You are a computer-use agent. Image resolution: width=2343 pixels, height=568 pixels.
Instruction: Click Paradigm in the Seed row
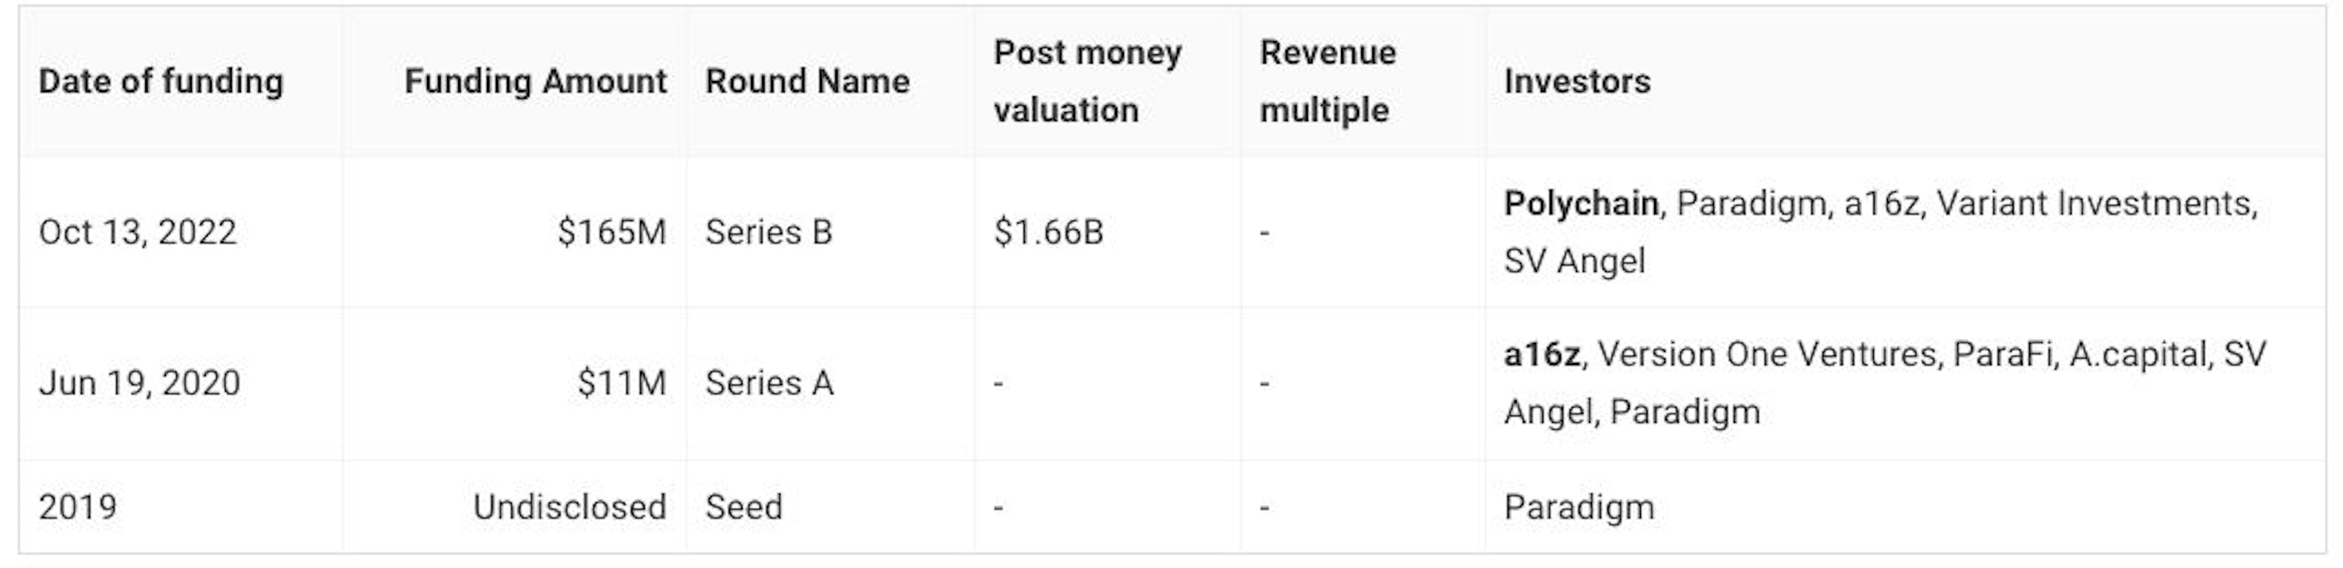pyautogui.click(x=1579, y=507)
